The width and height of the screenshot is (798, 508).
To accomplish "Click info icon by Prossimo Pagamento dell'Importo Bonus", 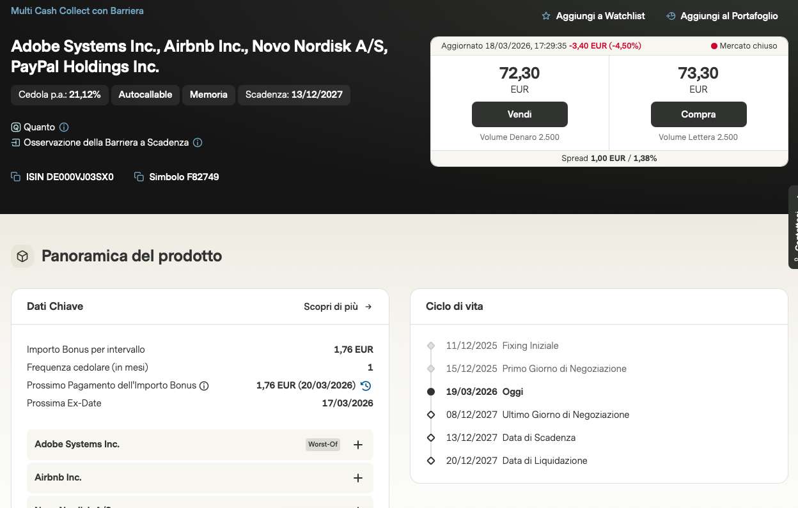I will [x=204, y=386].
